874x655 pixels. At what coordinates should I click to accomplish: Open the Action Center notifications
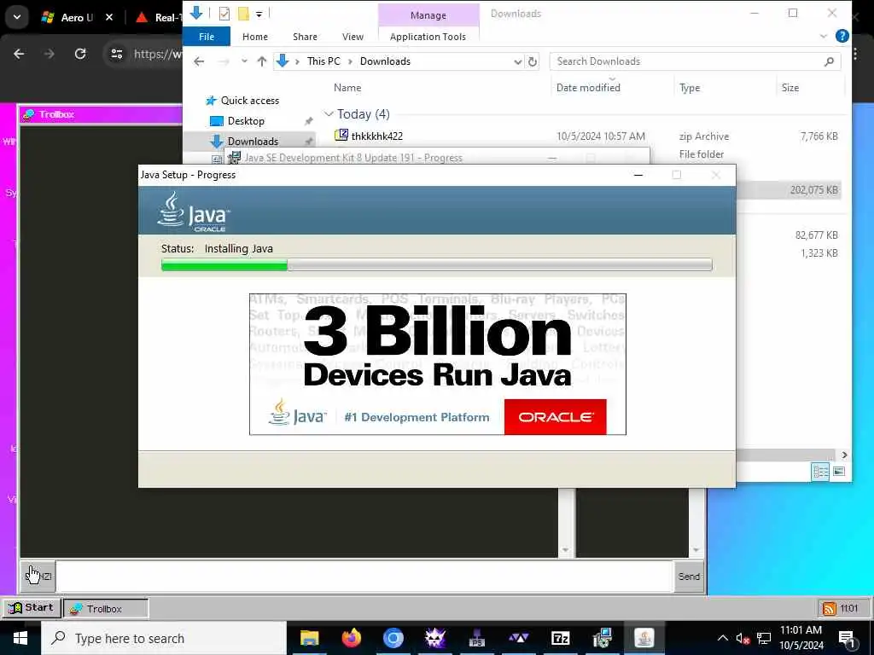[x=847, y=639]
